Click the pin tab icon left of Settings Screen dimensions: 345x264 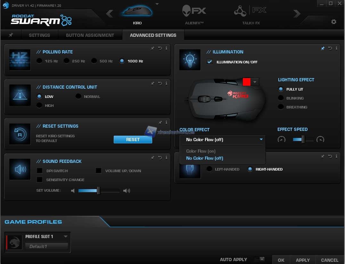pyautogui.click(x=11, y=35)
